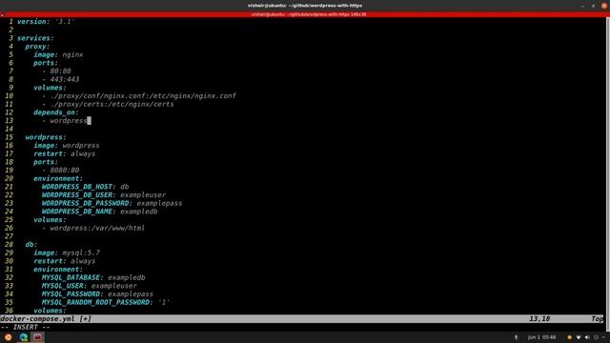Click the "volumes:" key on line 9
This screenshot has width=610, height=343.
[50, 88]
